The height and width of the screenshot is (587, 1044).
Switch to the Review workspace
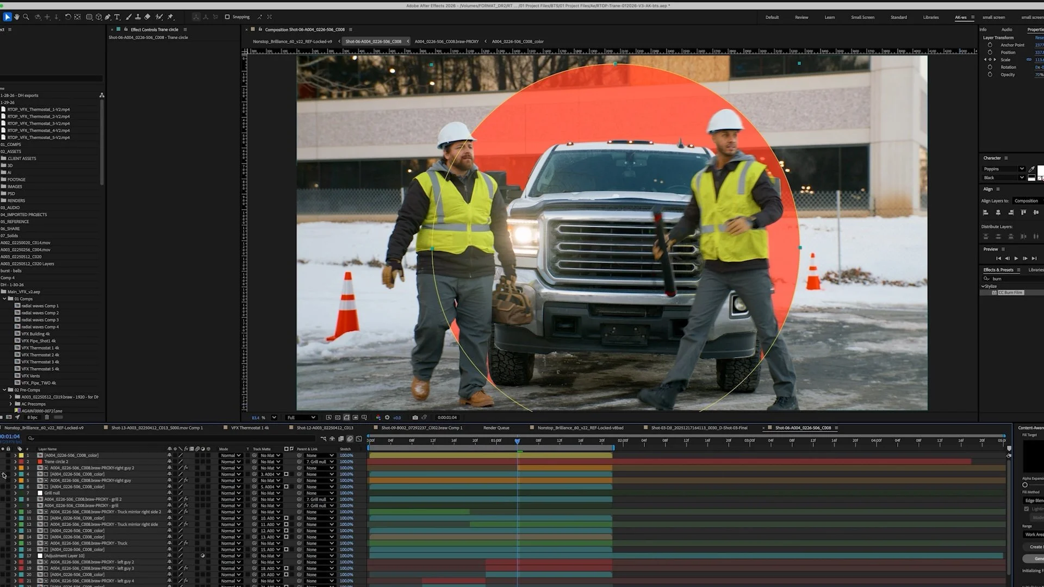801,17
